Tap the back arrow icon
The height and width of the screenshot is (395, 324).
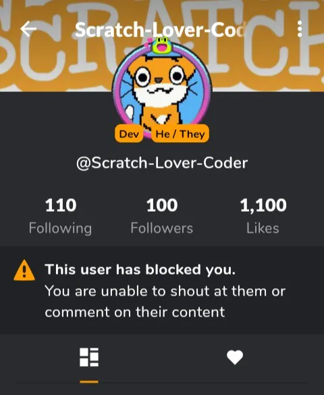tap(28, 29)
